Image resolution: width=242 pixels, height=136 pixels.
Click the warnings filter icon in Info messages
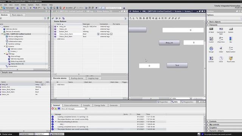pos(56,109)
